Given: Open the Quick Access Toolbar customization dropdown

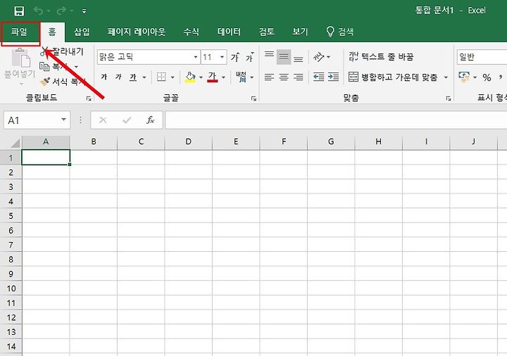Looking at the screenshot, I should tap(84, 11).
